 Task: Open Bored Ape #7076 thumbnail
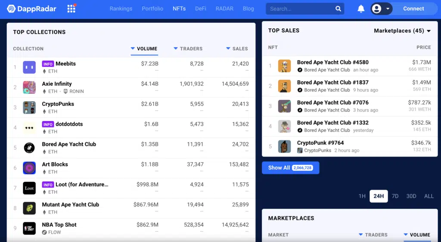pyautogui.click(x=284, y=106)
